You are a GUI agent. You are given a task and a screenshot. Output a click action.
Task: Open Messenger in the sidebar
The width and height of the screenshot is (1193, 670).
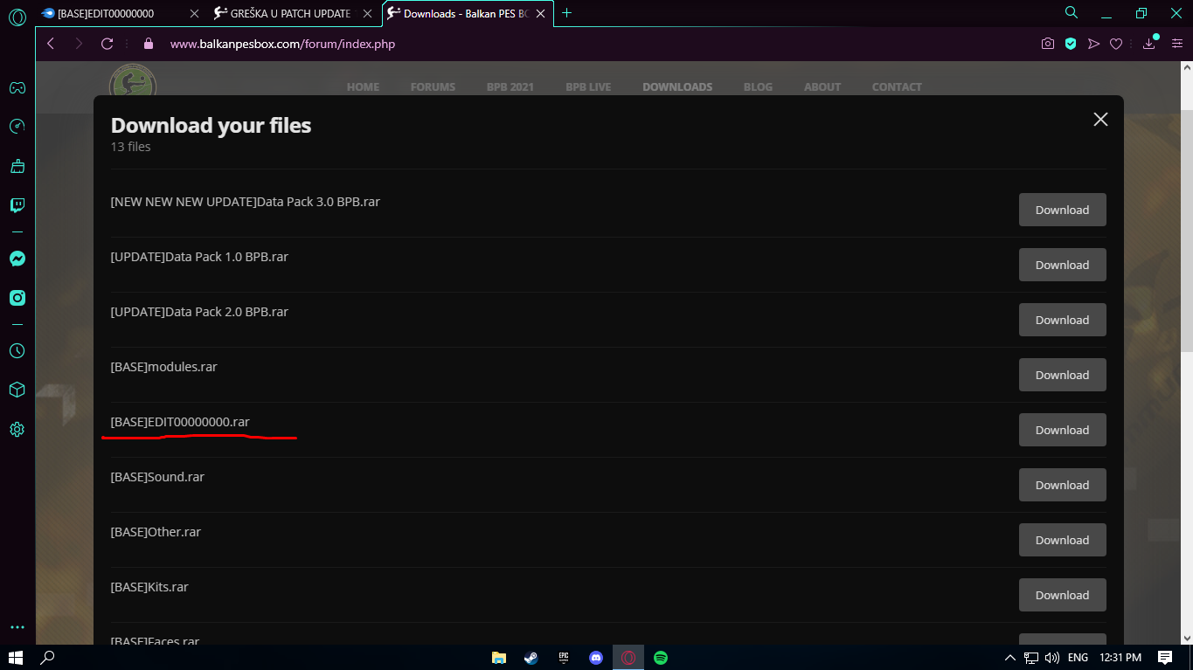pos(17,259)
